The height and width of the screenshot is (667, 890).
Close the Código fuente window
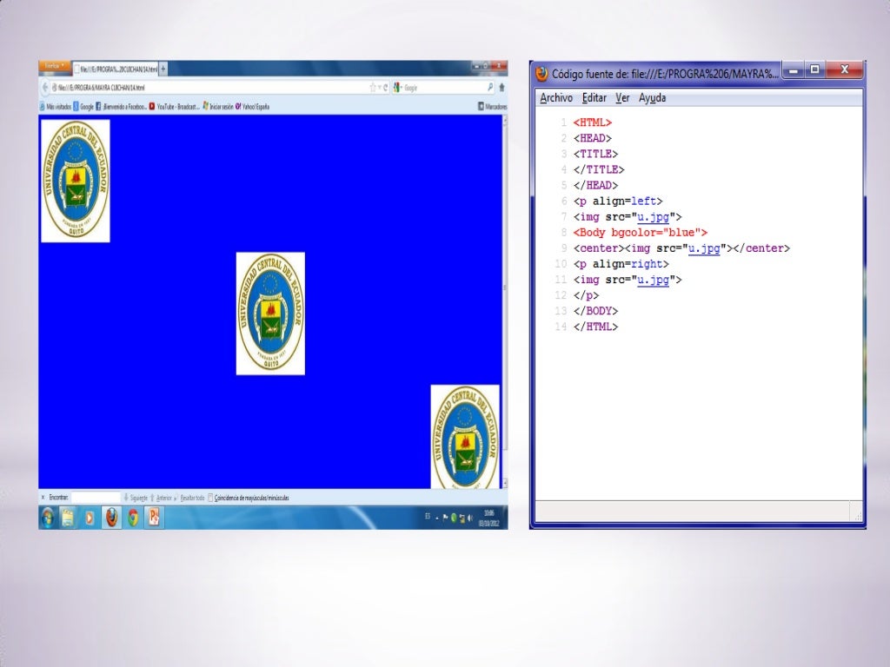click(844, 69)
